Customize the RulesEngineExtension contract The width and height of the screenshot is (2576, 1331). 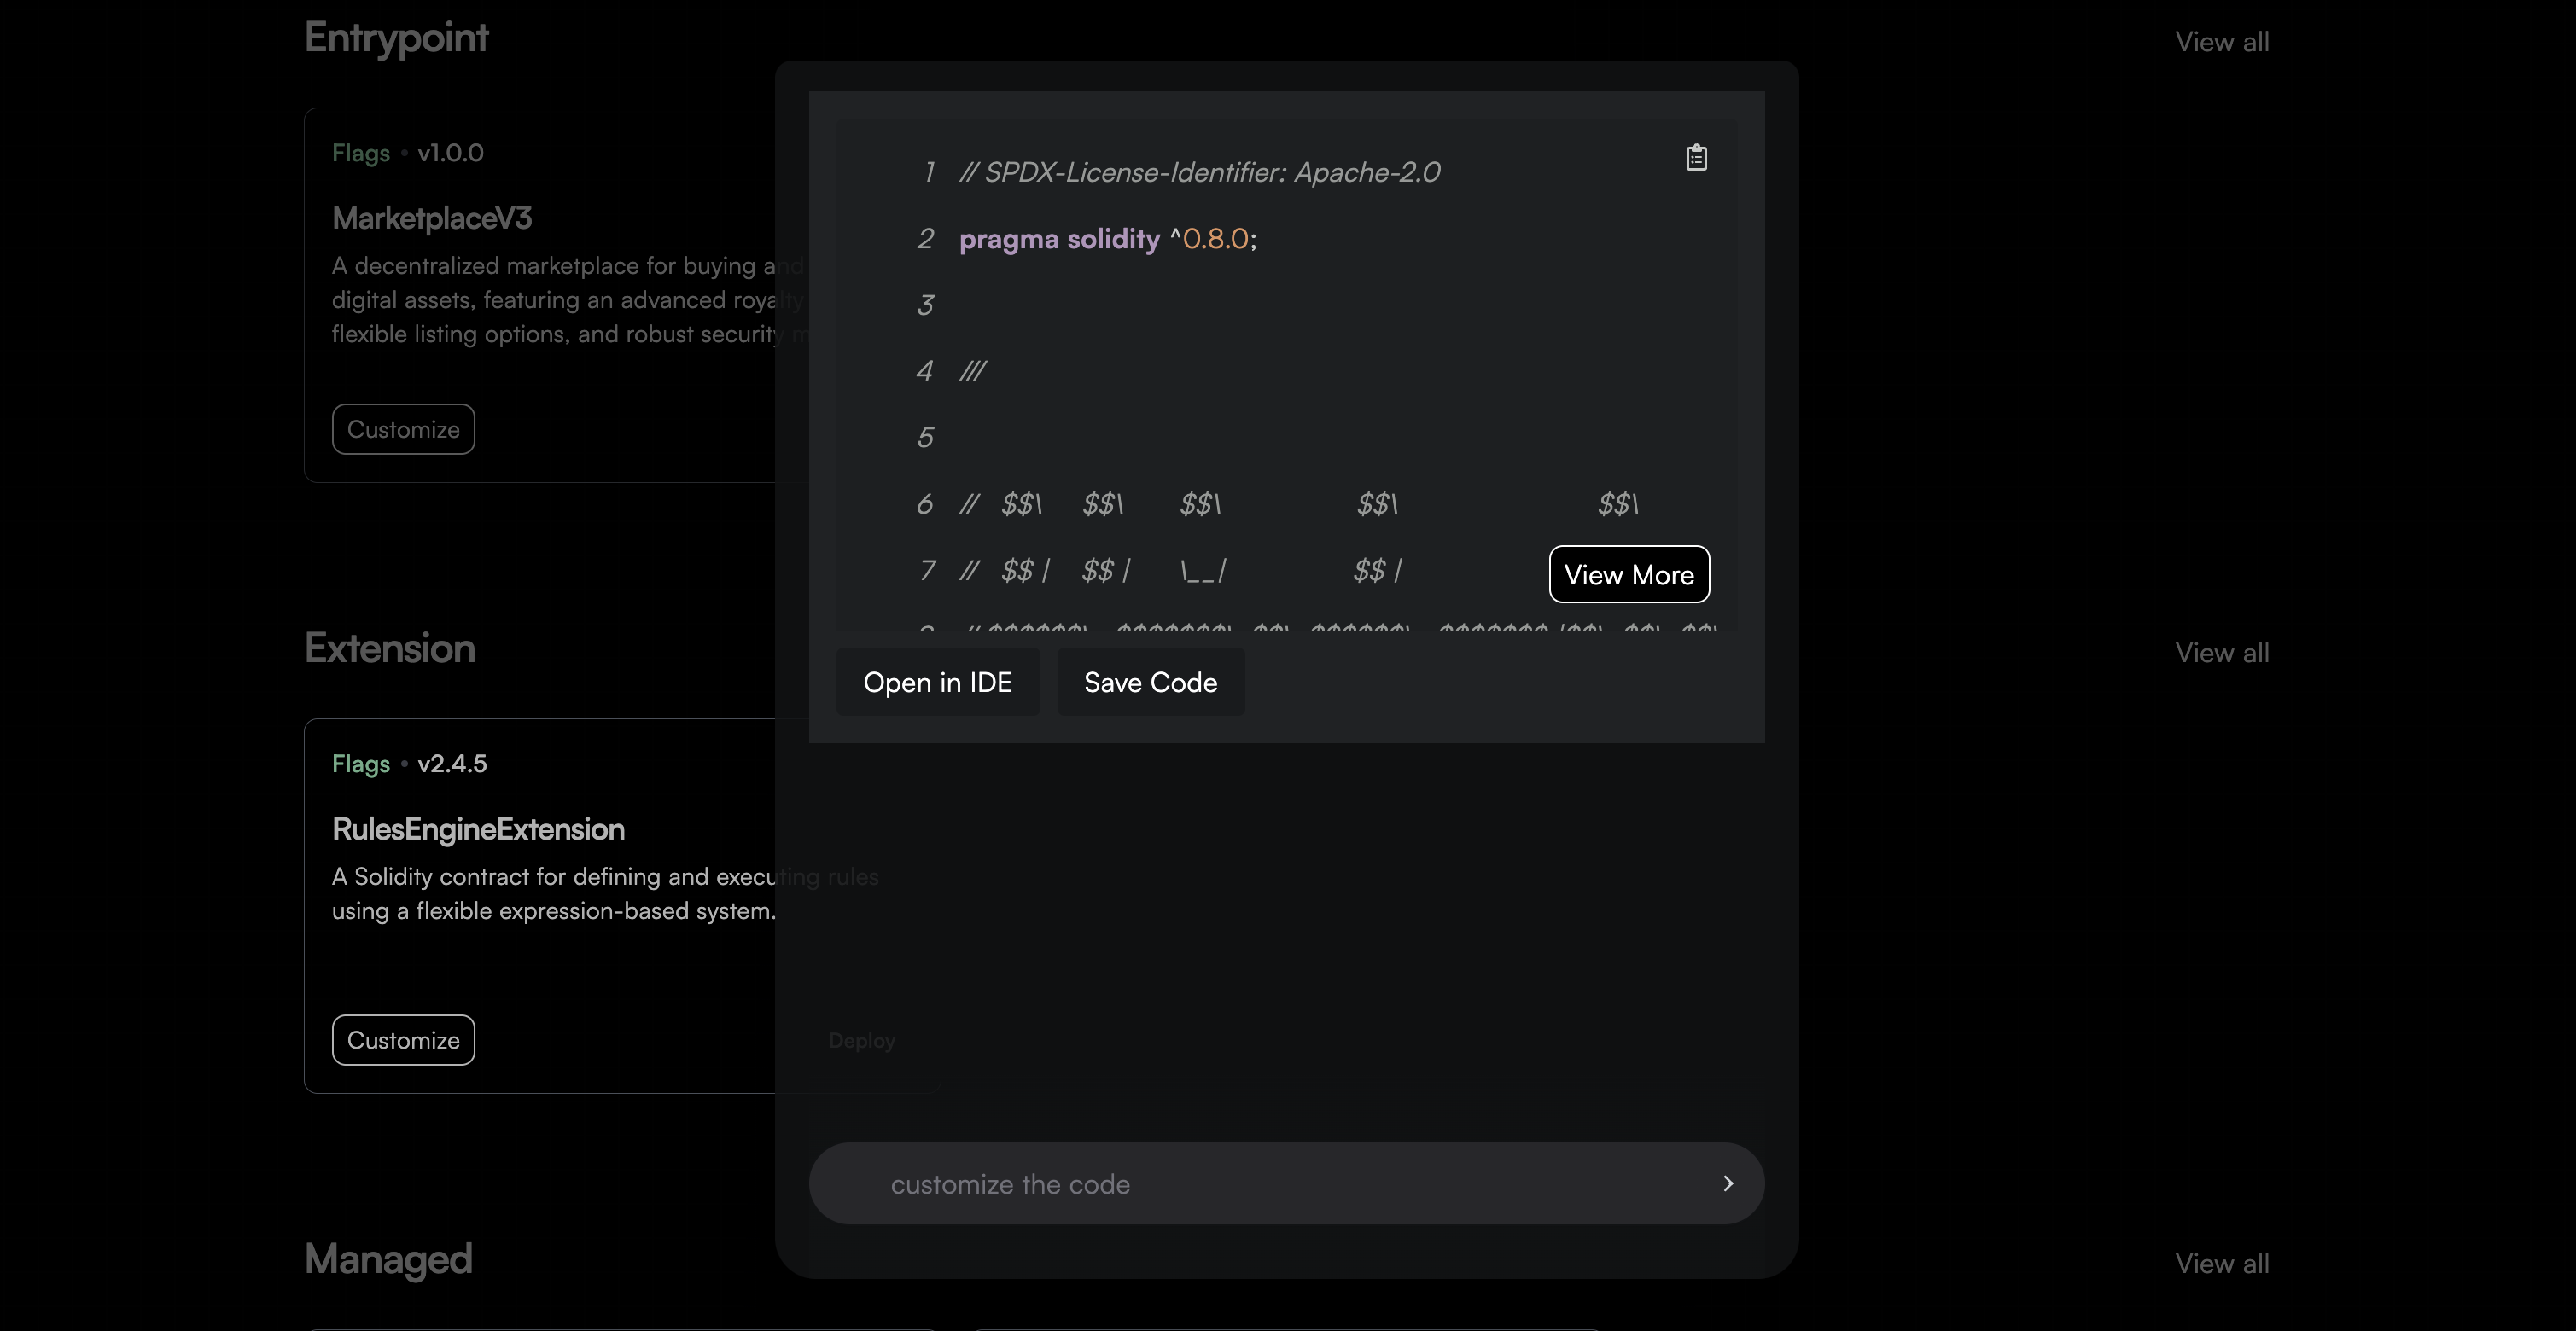pos(403,1040)
